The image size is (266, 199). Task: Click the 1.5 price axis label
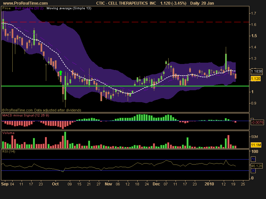point(254,36)
